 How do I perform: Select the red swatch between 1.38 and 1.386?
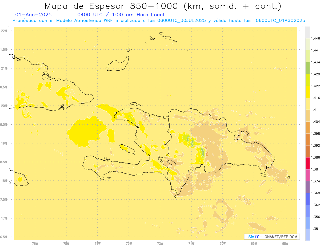point(307,163)
